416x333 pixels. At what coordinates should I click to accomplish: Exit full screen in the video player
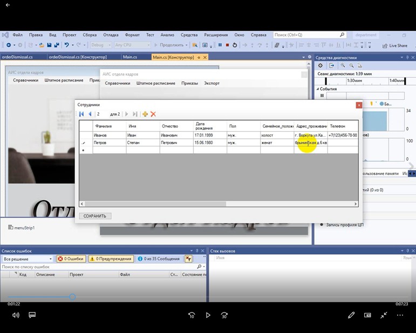[x=384, y=315]
